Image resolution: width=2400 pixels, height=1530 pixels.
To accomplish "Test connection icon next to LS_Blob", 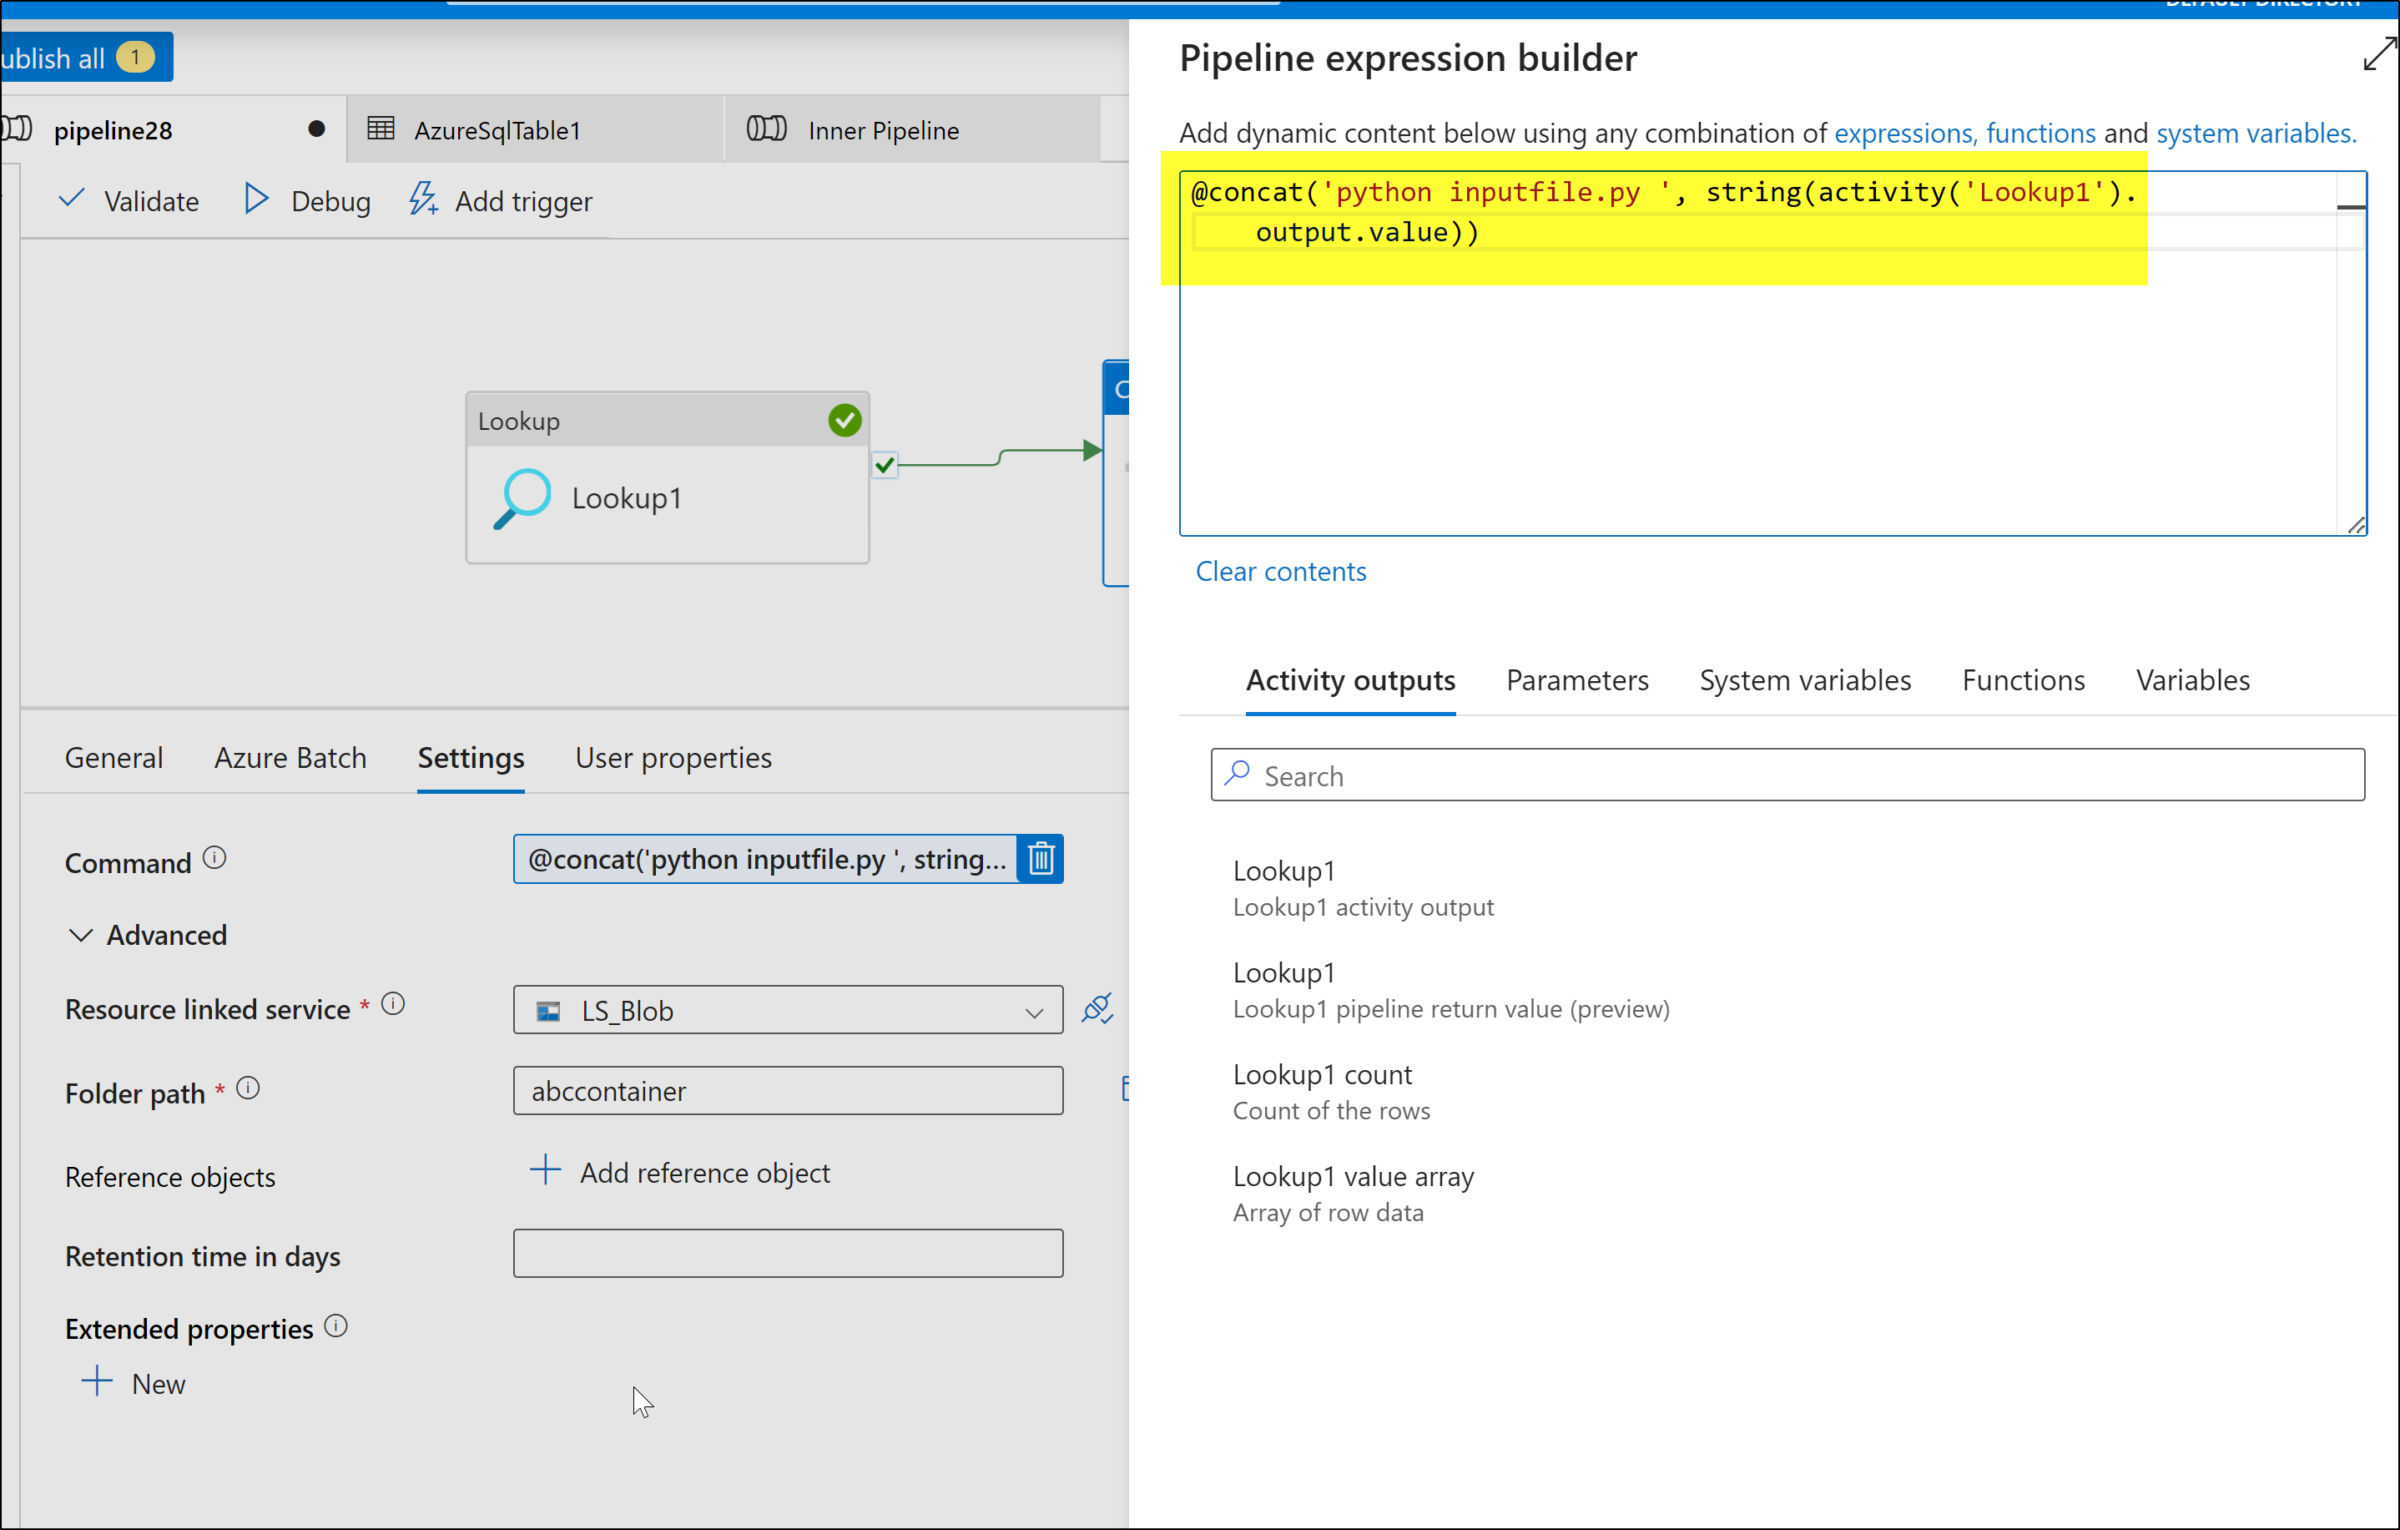I will tap(1097, 1008).
